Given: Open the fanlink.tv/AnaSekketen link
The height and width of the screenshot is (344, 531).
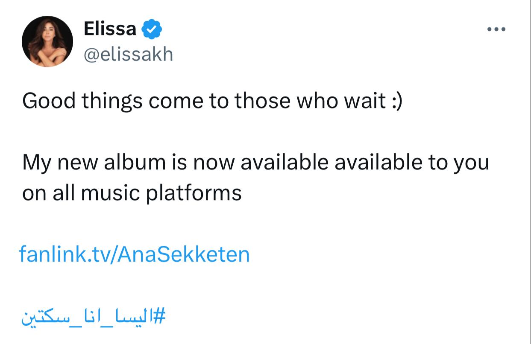Looking at the screenshot, I should [135, 254].
